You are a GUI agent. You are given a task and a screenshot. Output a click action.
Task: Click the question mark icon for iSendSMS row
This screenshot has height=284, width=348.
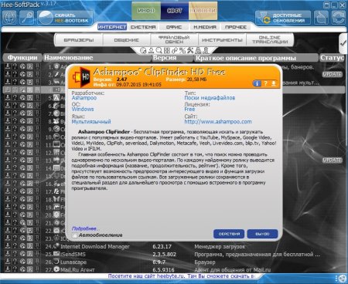(15, 254)
